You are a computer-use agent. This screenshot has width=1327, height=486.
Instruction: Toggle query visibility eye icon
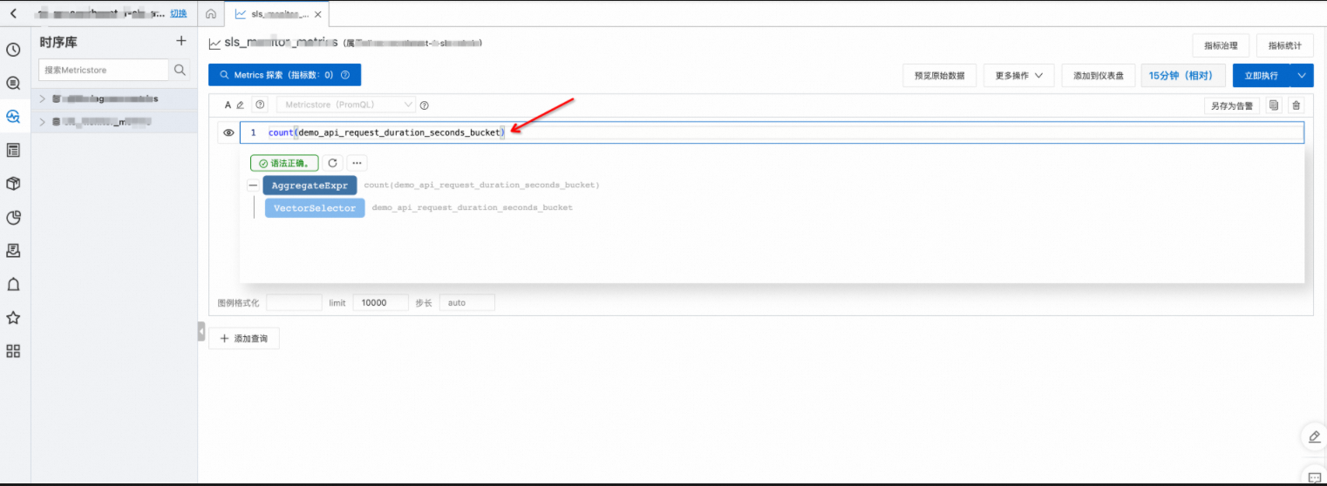[228, 132]
